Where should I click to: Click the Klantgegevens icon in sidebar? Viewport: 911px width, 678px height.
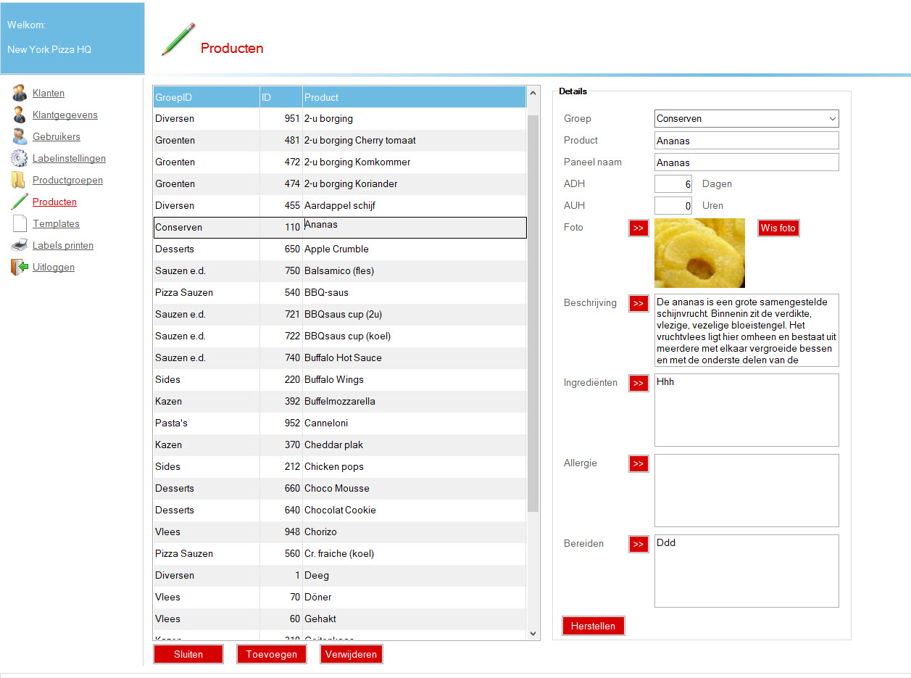[x=20, y=115]
